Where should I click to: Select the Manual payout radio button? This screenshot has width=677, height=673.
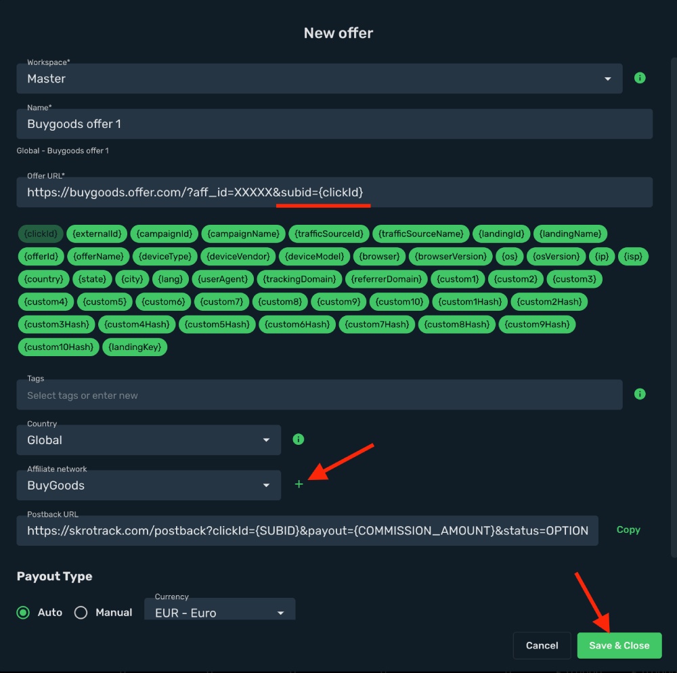click(81, 613)
